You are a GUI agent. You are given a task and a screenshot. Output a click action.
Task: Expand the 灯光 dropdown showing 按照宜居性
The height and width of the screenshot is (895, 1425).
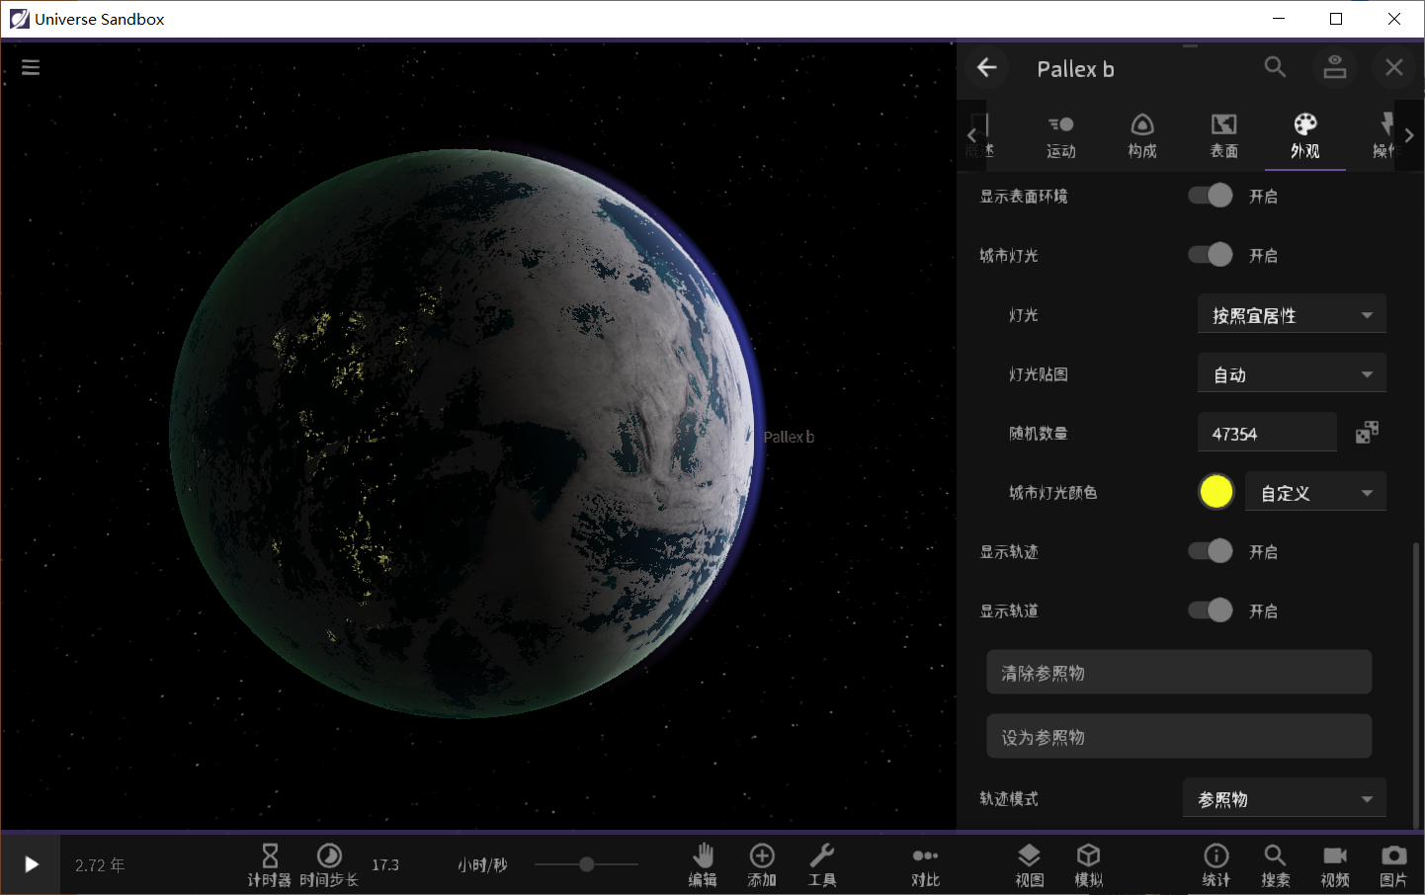[1291, 315]
